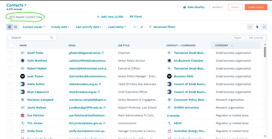Viewport: 272px width, 139px height.
Task: Click the plus icon beside Add view
Action: pyautogui.click(x=98, y=17)
